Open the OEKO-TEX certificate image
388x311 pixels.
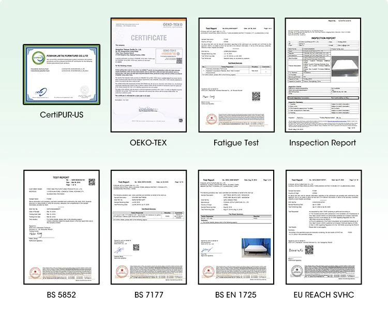tap(148, 75)
